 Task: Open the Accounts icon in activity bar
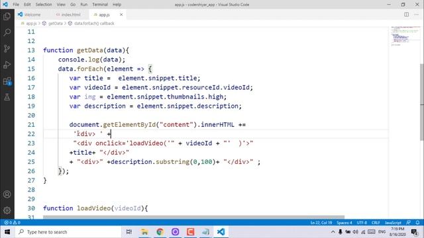click(7, 194)
